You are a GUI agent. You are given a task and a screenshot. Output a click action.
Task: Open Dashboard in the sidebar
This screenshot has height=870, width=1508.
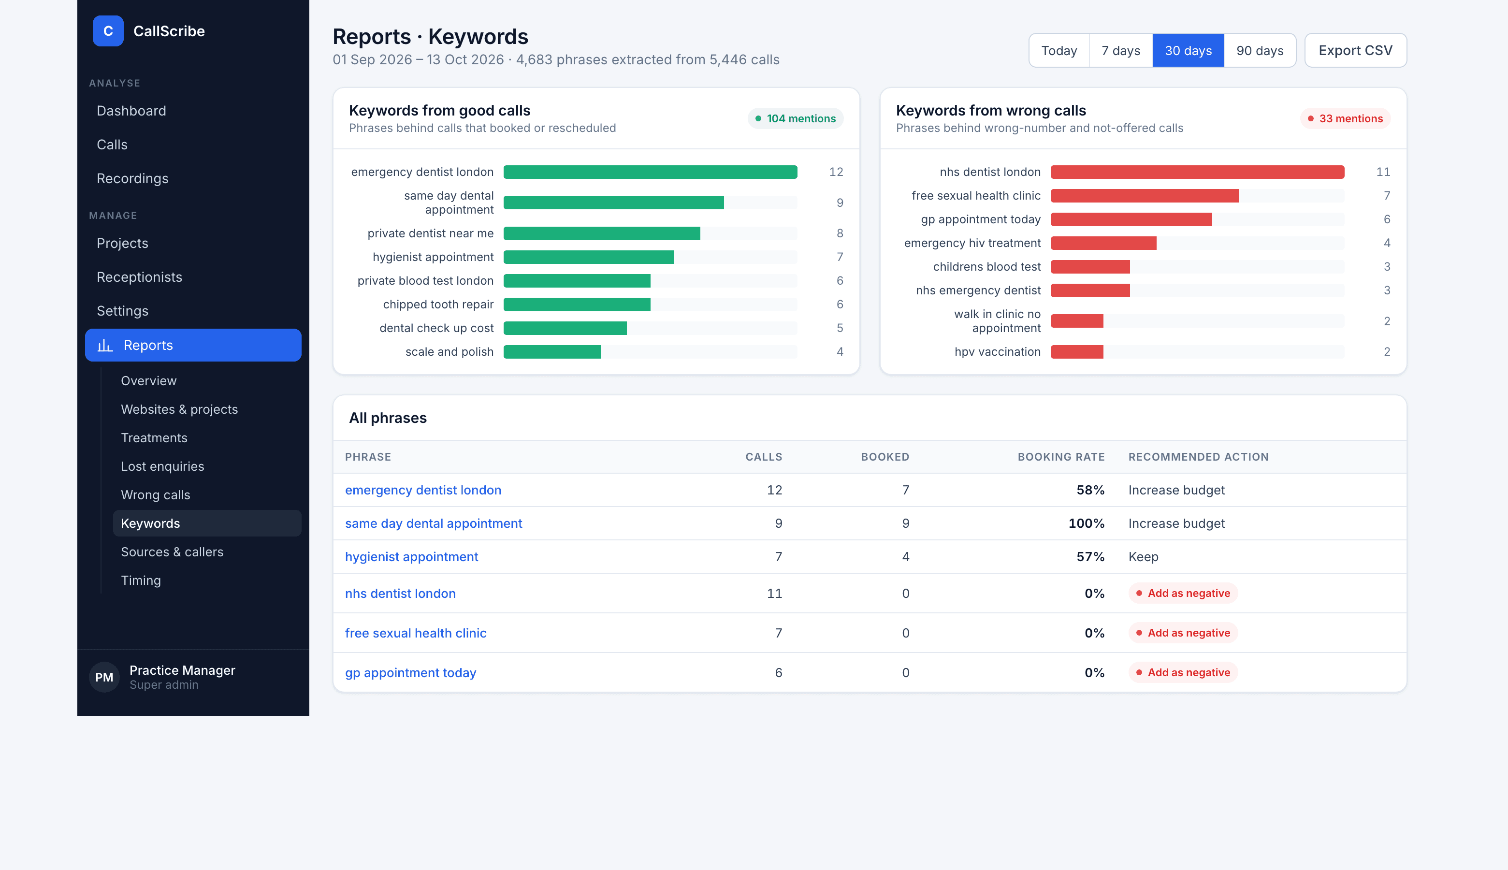193,111
